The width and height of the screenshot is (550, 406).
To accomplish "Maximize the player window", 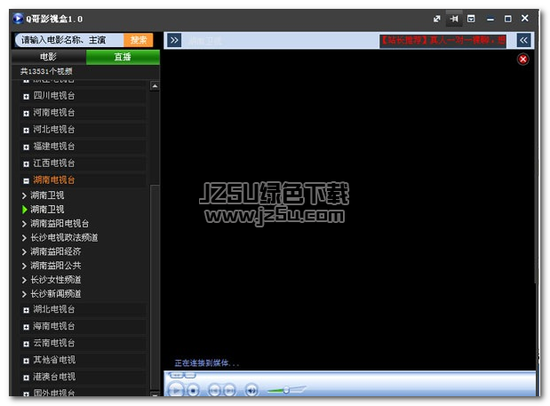I will (x=507, y=19).
